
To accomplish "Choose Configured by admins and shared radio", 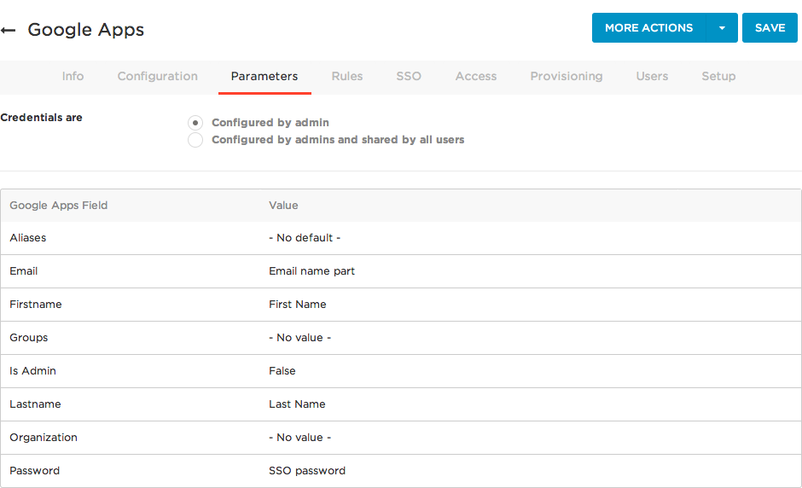I will click(x=195, y=140).
